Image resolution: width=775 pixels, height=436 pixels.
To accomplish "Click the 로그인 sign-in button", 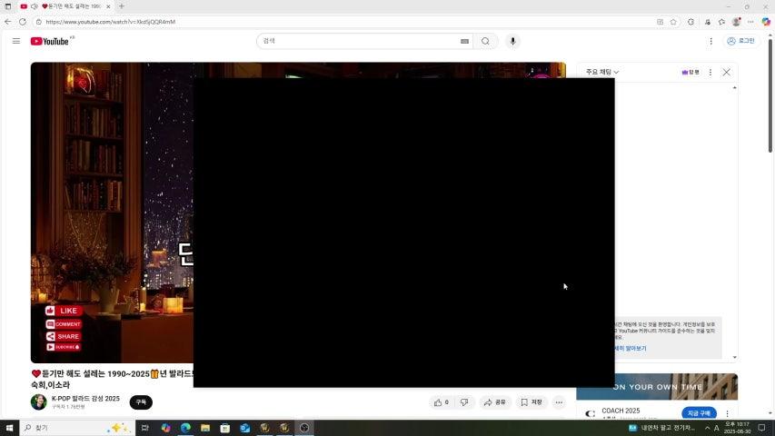I will click(740, 41).
